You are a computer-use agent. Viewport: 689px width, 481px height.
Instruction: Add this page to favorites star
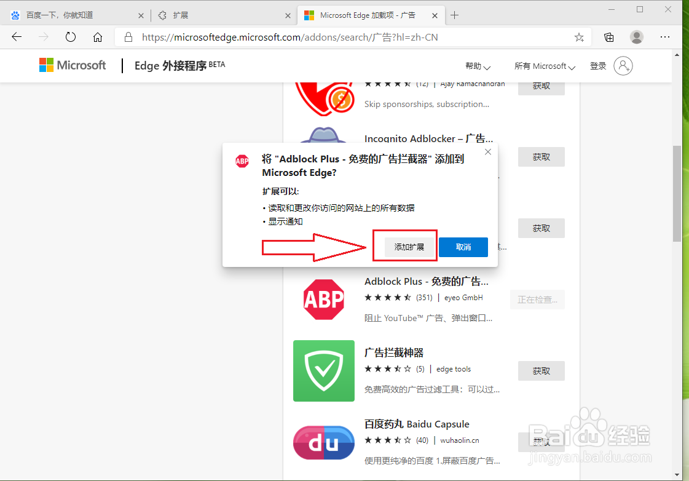click(x=579, y=38)
